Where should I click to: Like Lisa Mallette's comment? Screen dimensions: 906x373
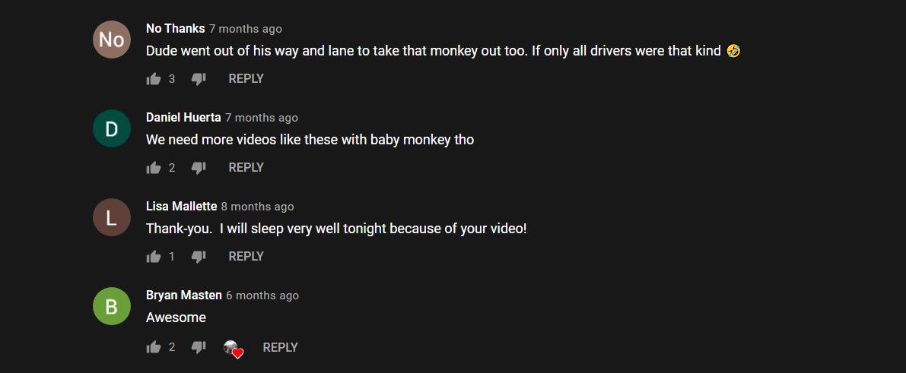(154, 257)
